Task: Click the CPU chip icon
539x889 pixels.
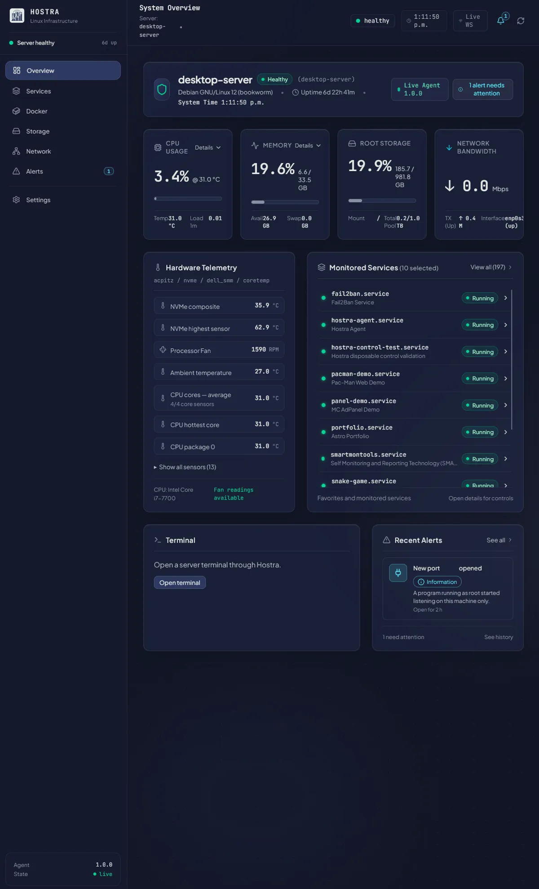Action: click(158, 147)
